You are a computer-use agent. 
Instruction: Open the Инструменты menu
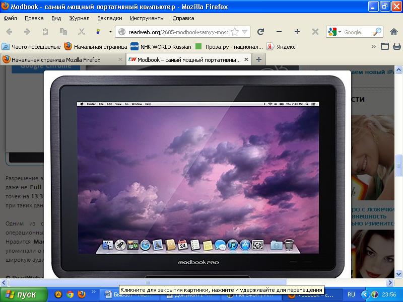(x=147, y=18)
